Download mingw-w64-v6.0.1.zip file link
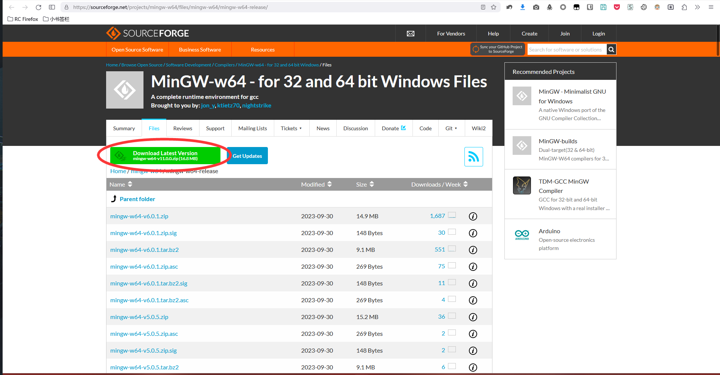720x375 pixels. (139, 216)
